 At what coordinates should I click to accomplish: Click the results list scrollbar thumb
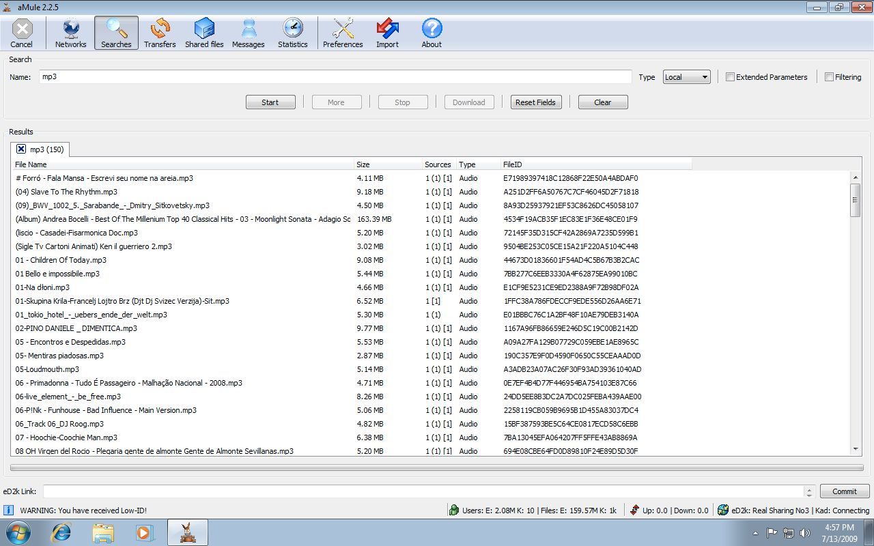[x=856, y=200]
